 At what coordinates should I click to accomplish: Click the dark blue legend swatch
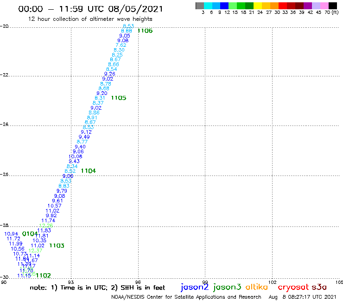click(x=224, y=6)
